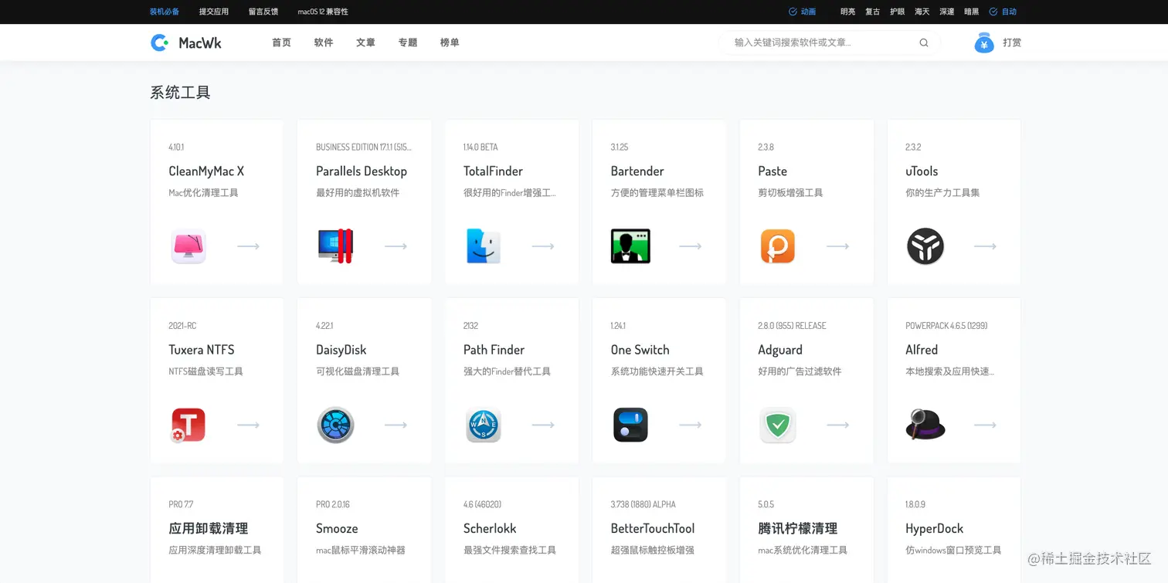
Task: Select the 护眼 eye-care theme
Action: coord(897,12)
